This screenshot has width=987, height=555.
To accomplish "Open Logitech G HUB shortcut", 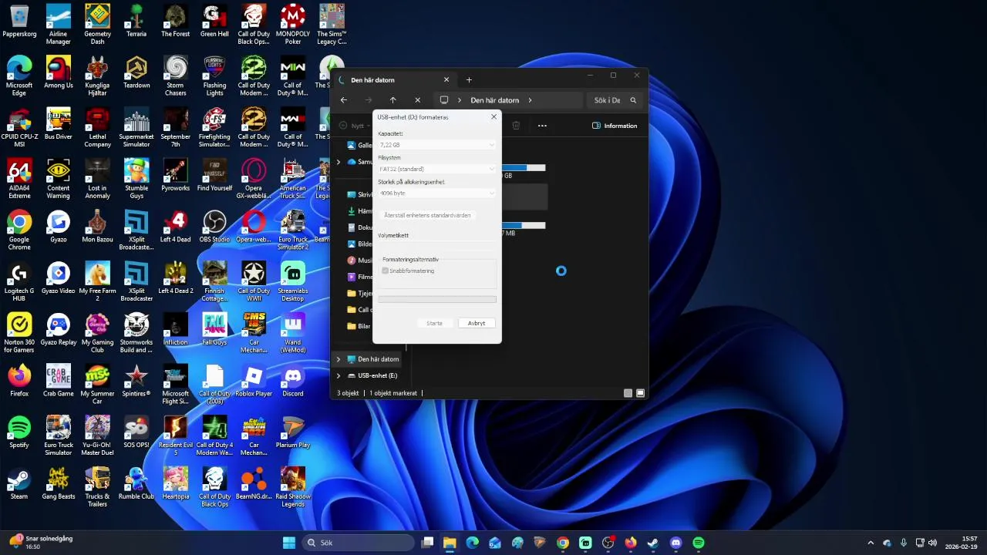I will click(x=19, y=281).
